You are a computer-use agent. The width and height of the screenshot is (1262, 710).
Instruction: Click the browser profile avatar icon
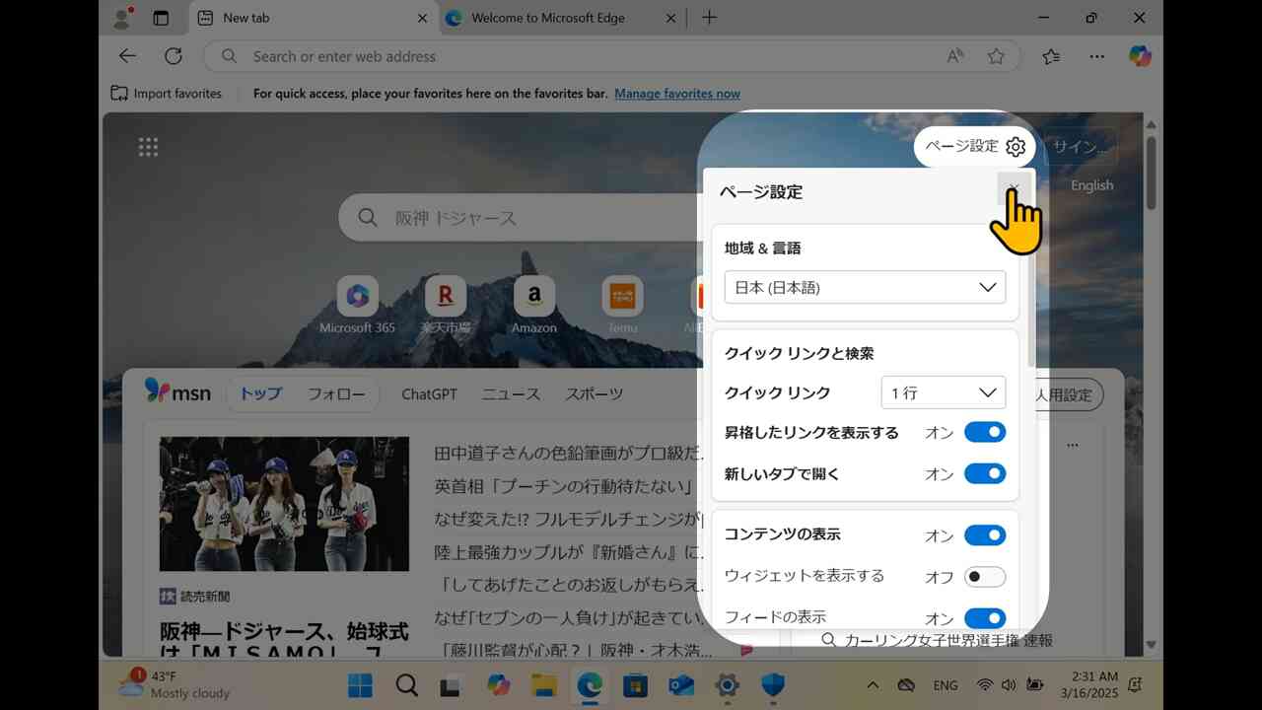(122, 18)
